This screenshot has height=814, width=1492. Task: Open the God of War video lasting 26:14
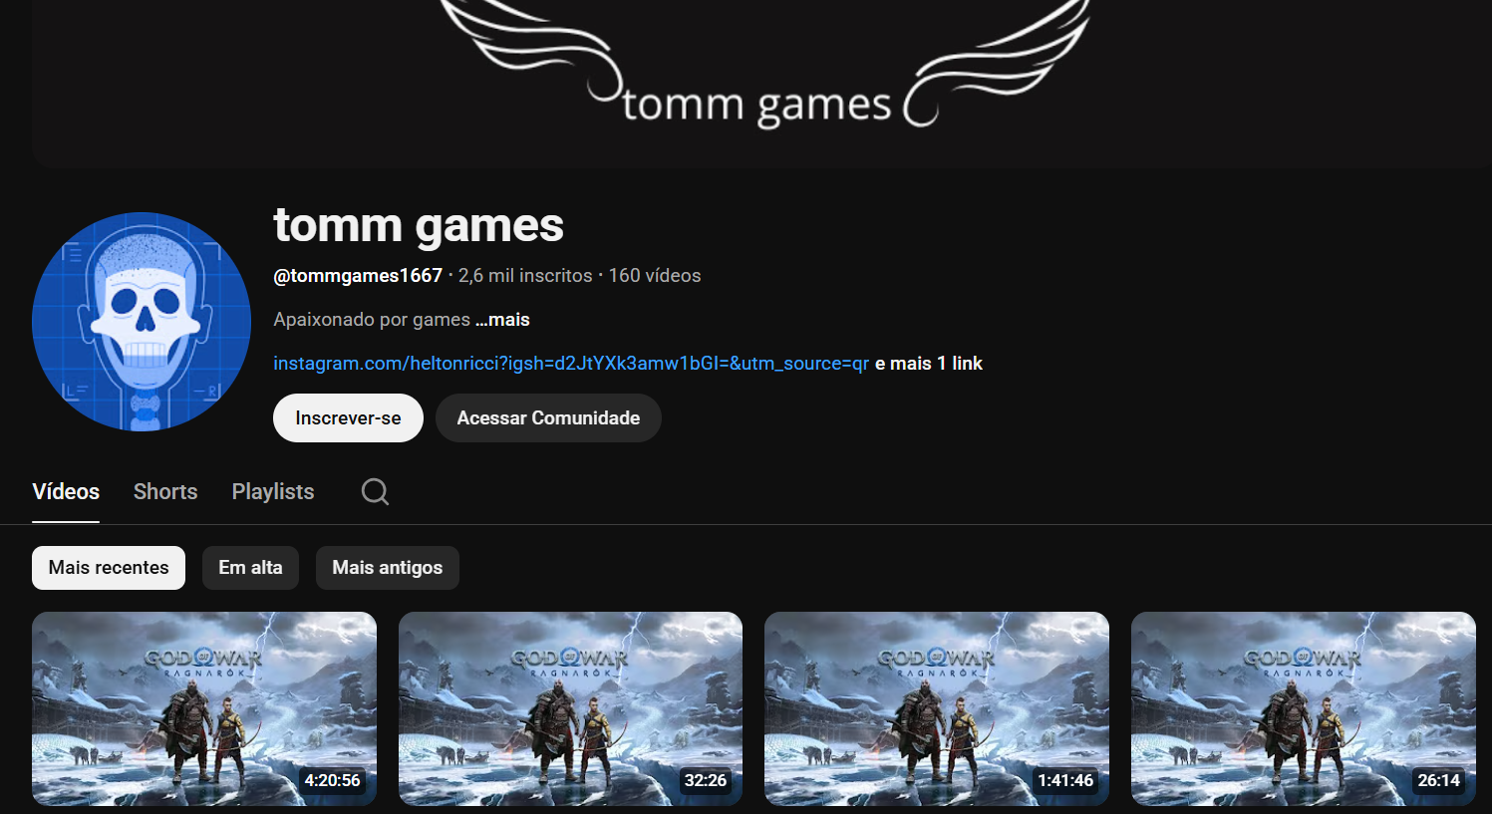(1304, 709)
